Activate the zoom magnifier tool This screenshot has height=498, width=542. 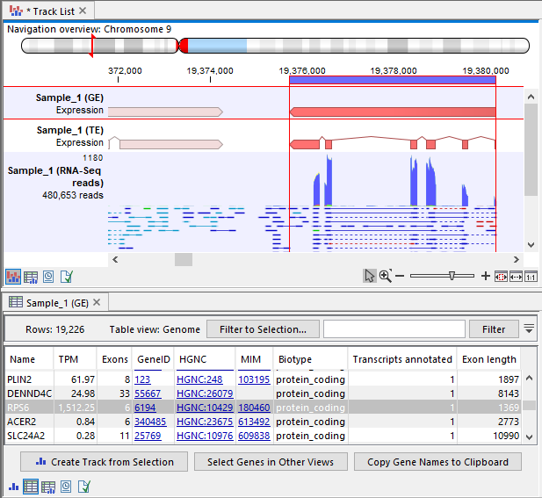385,276
